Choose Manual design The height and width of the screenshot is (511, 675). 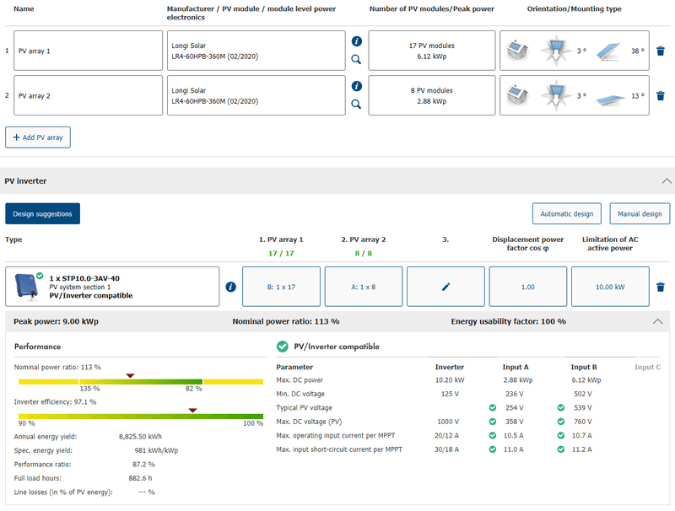point(640,214)
